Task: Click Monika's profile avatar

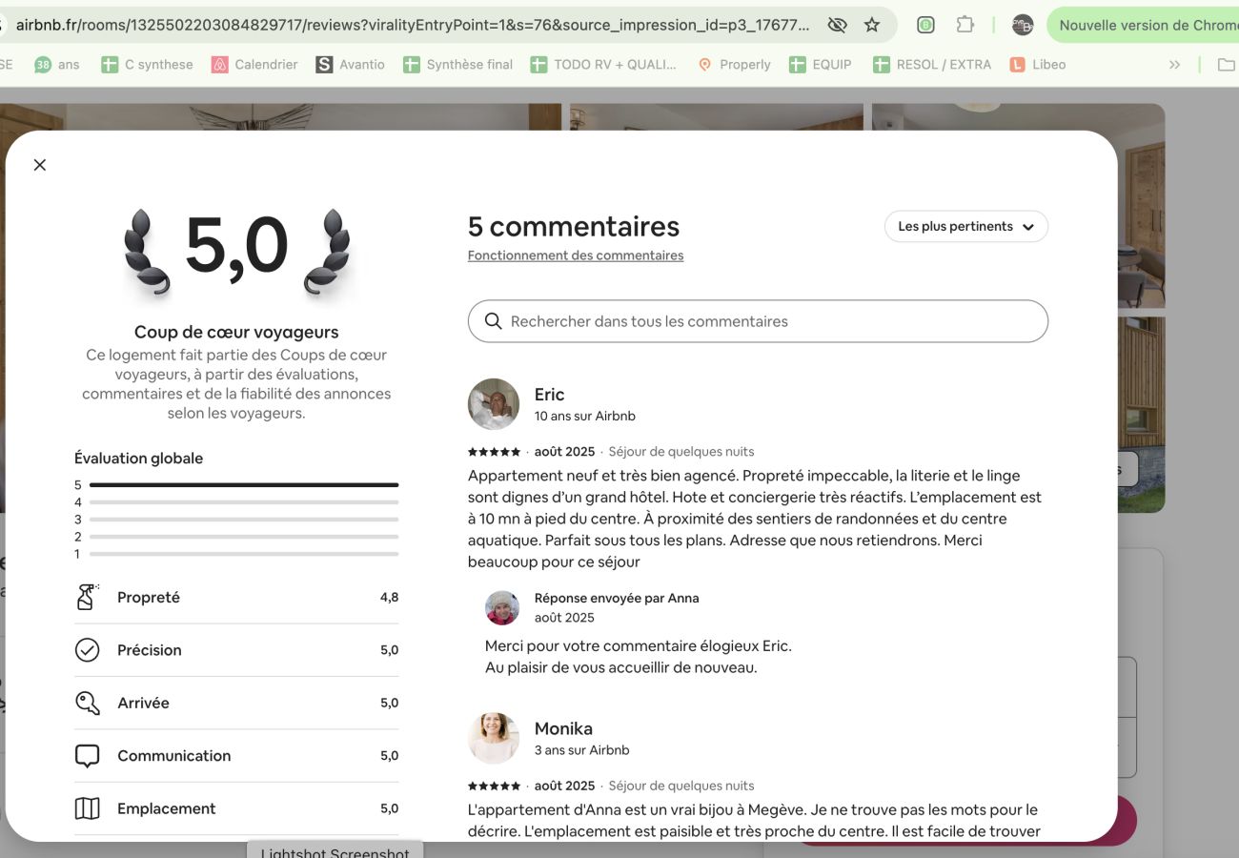Action: pyautogui.click(x=493, y=738)
